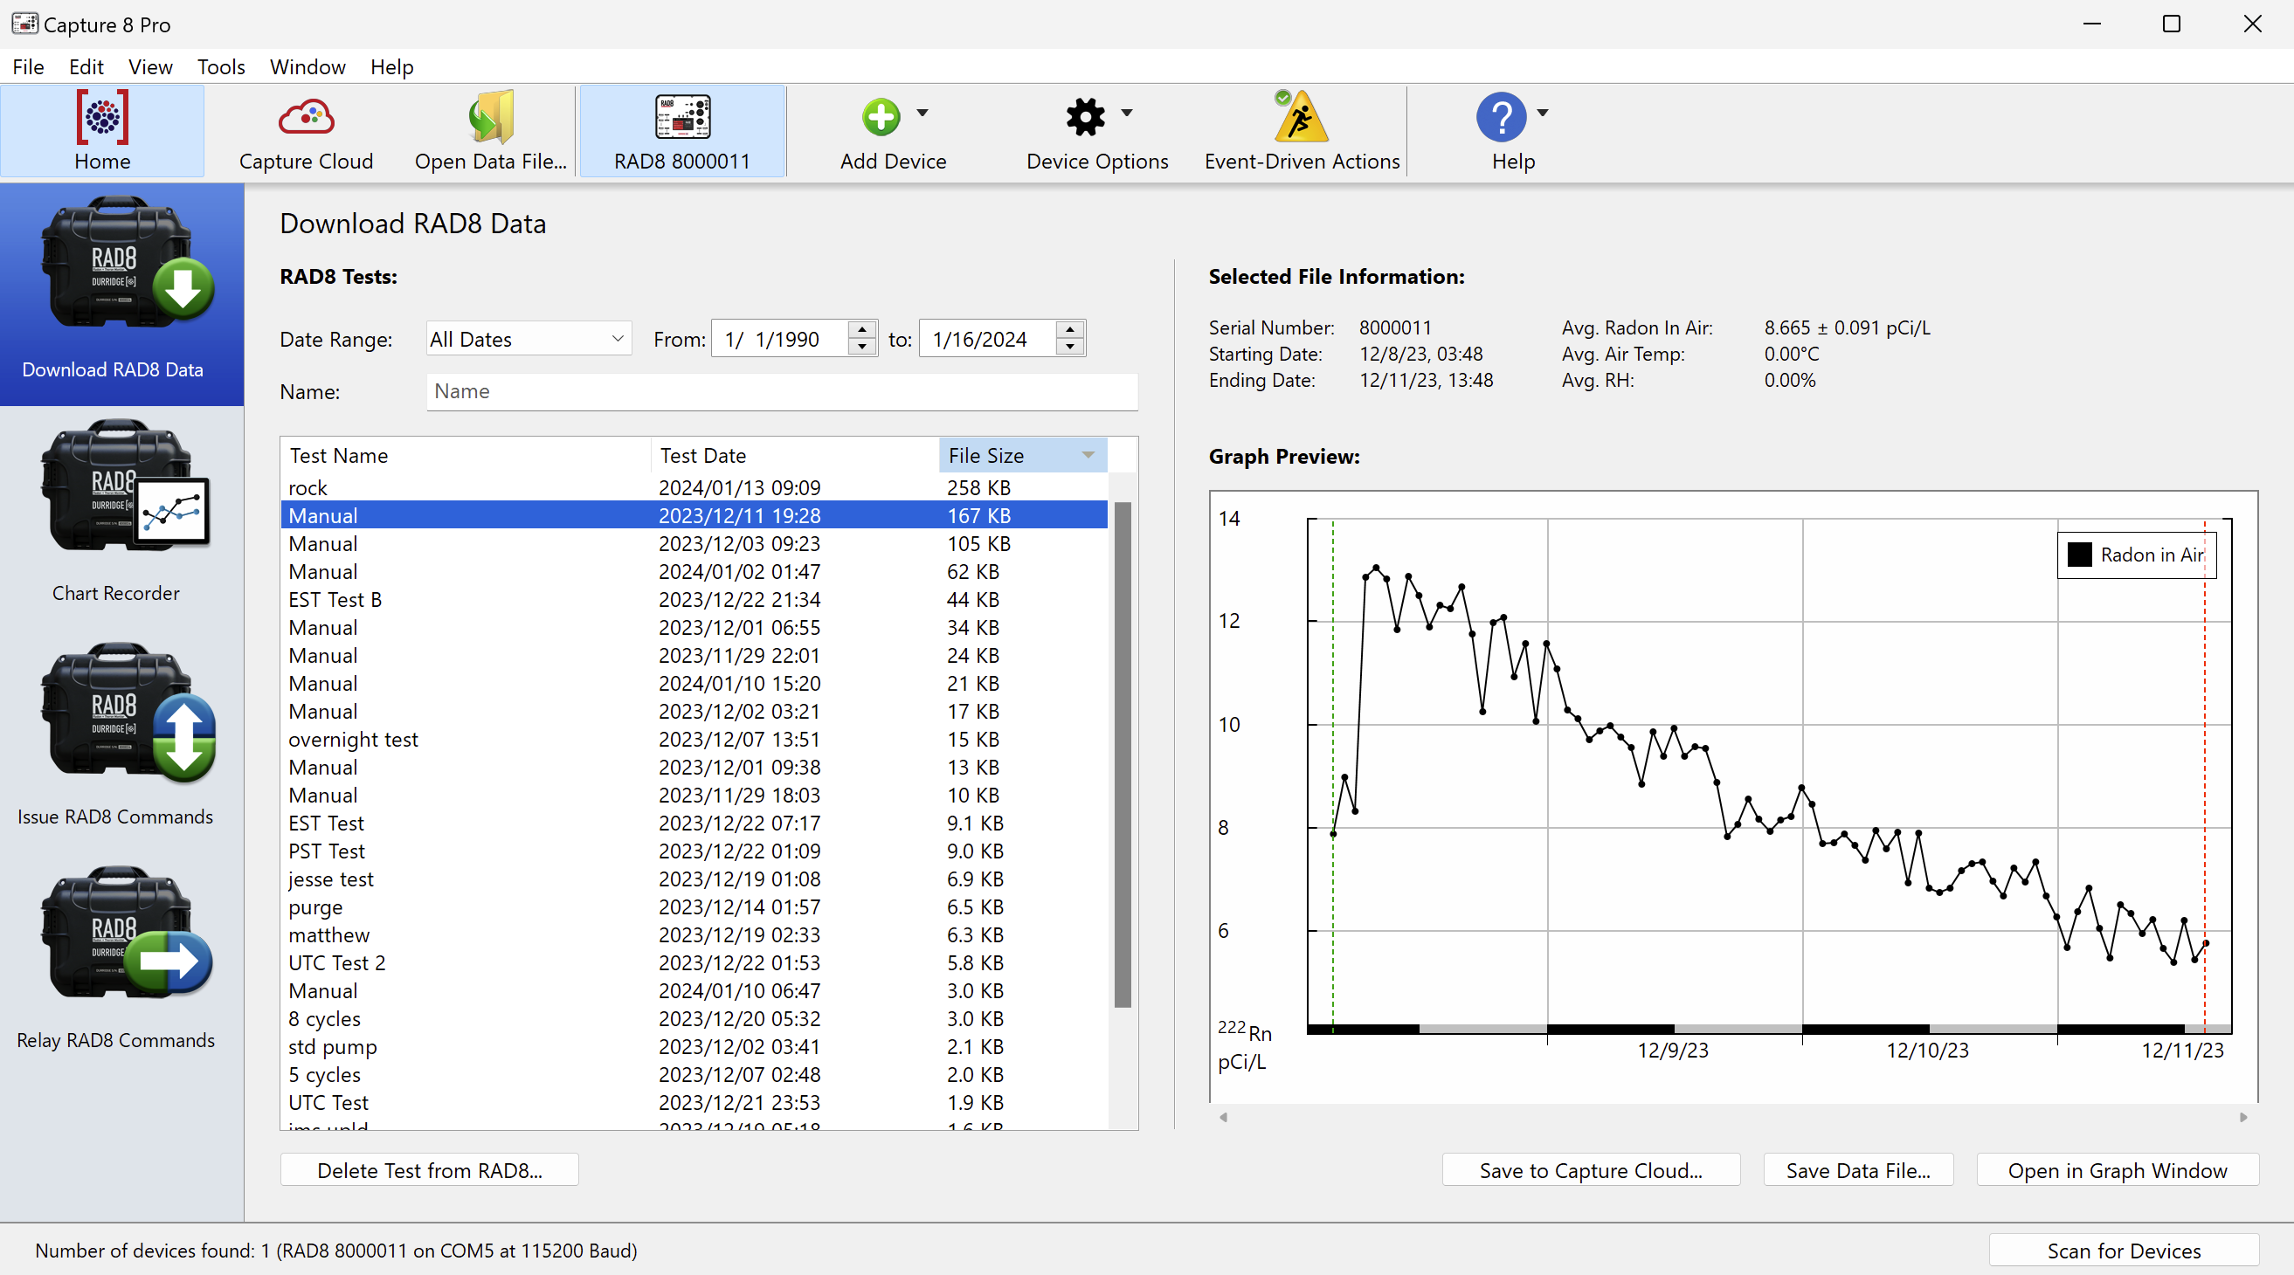Open the Tools menu
Screen dimensions: 2294x1275
(221, 66)
